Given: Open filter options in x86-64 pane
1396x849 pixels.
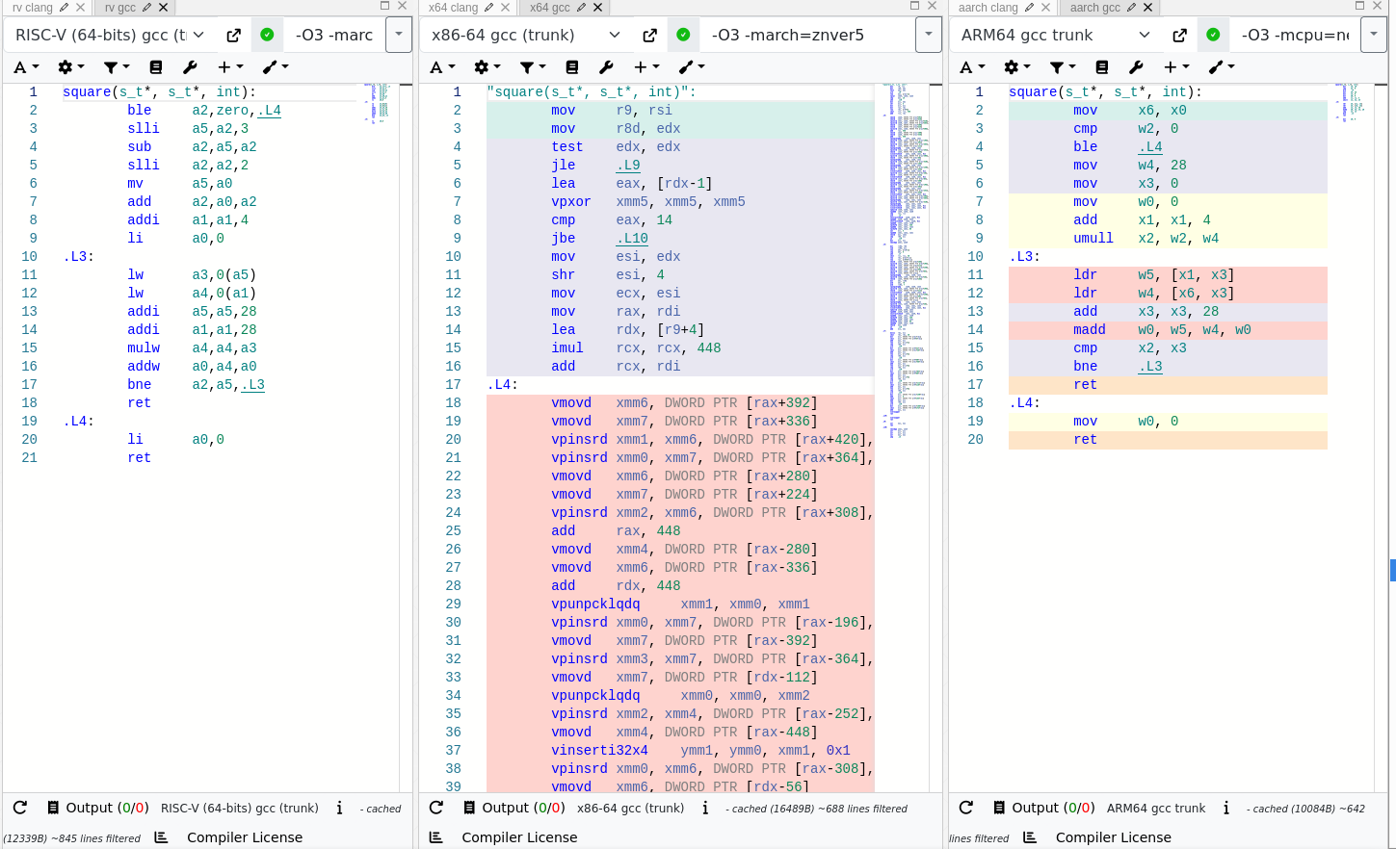Looking at the screenshot, I should [532, 67].
